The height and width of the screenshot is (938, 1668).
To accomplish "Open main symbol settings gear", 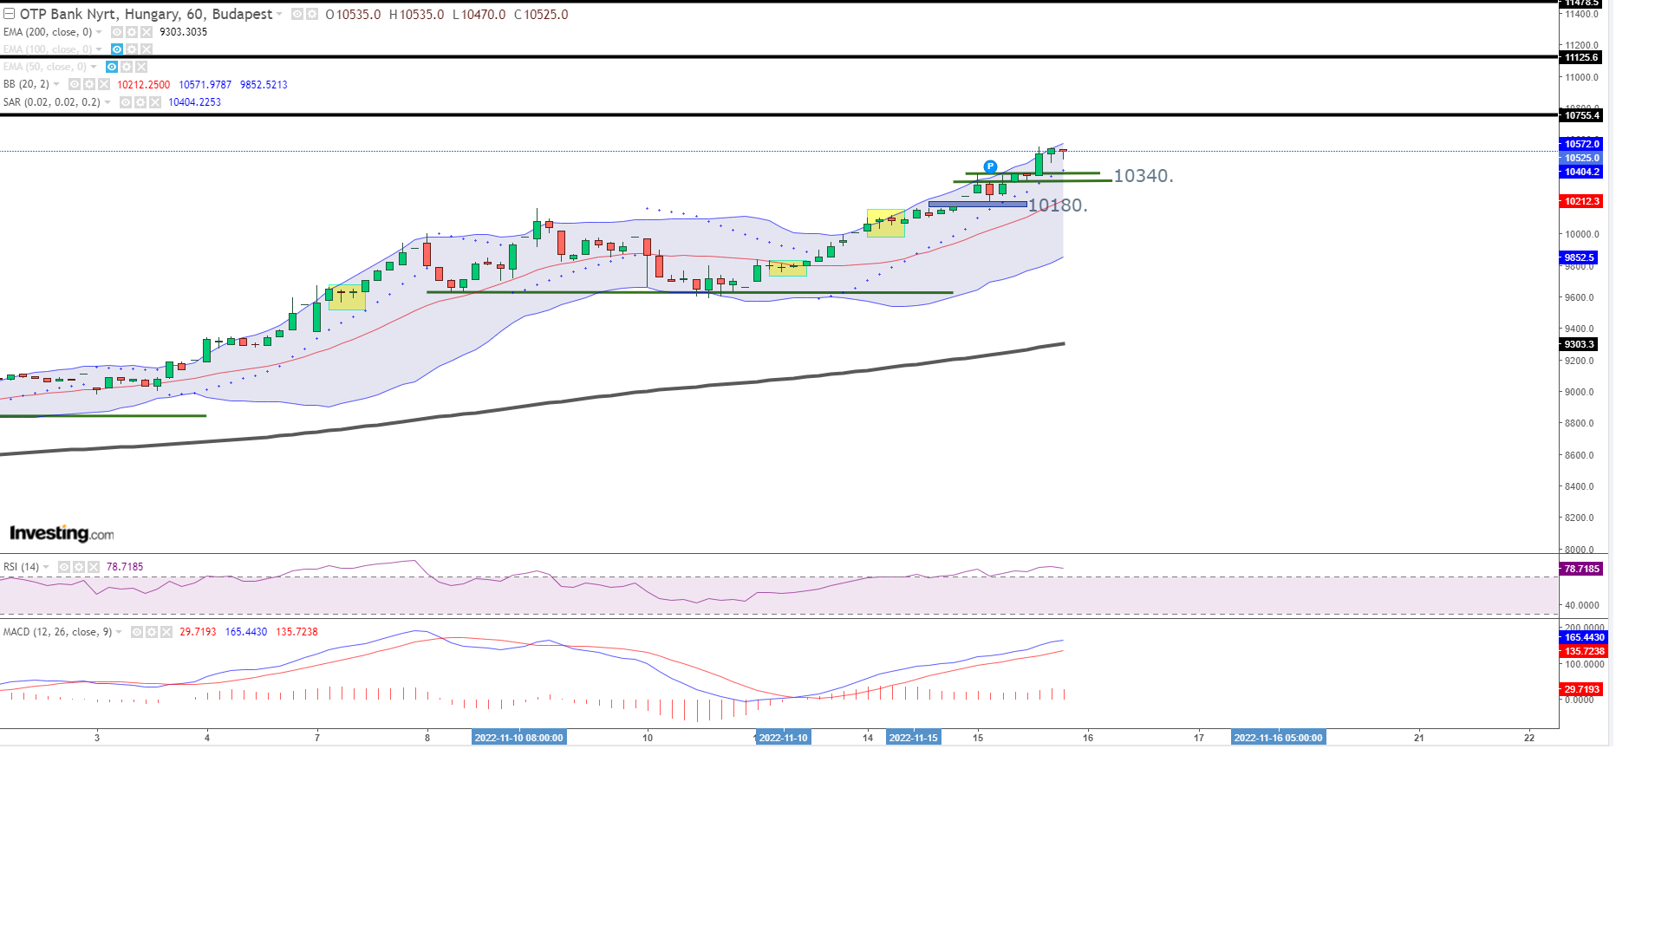I will pos(312,15).
